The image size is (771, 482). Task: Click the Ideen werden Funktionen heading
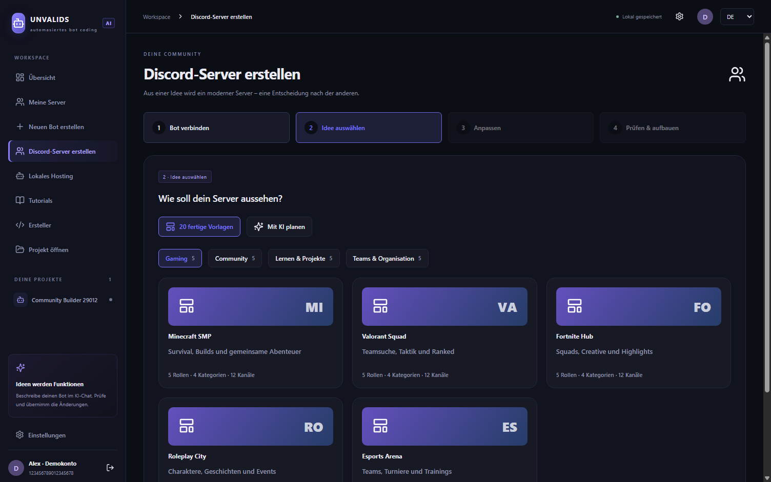[x=50, y=384]
